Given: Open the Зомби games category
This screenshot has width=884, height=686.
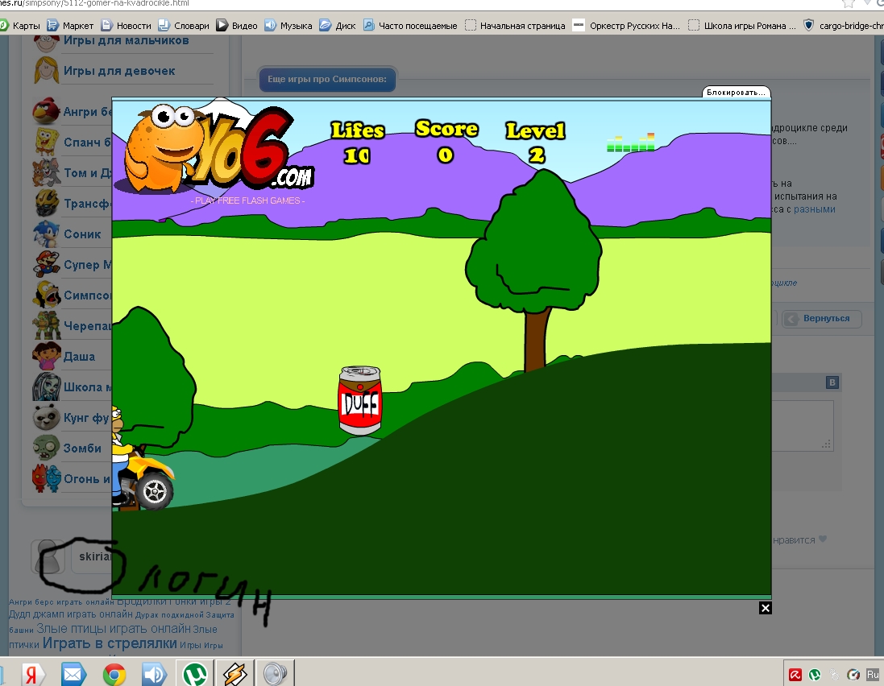Looking at the screenshot, I should 82,448.
